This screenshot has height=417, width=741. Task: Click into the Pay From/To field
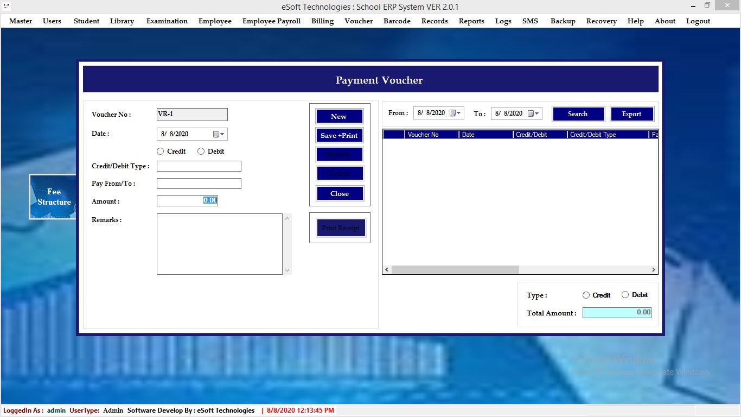tap(199, 184)
